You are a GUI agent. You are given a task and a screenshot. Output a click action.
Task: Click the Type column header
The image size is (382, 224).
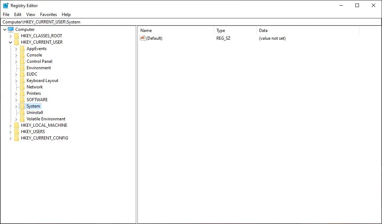(x=235, y=31)
